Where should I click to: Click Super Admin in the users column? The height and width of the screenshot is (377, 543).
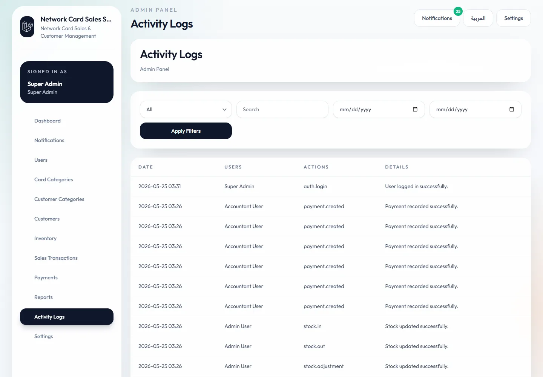[x=239, y=186]
